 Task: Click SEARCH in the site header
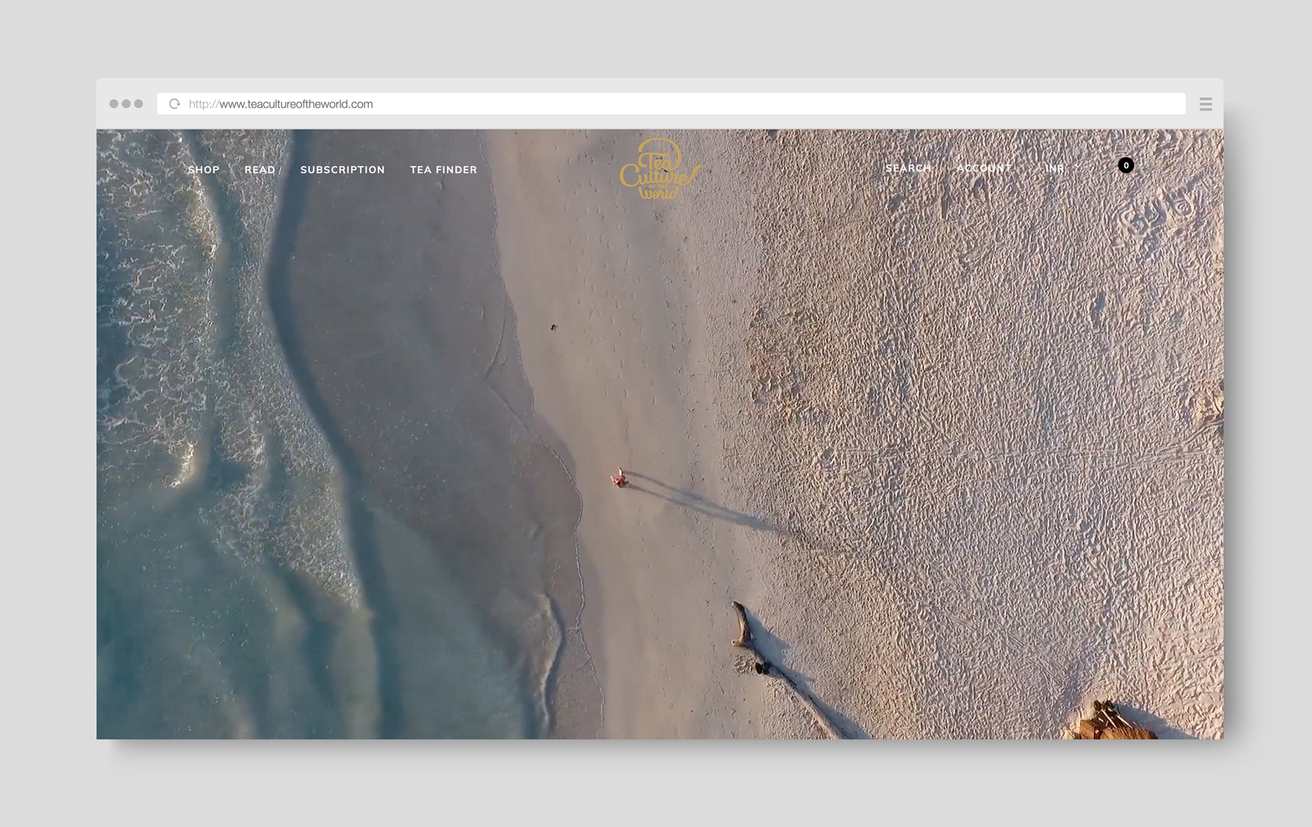(908, 168)
